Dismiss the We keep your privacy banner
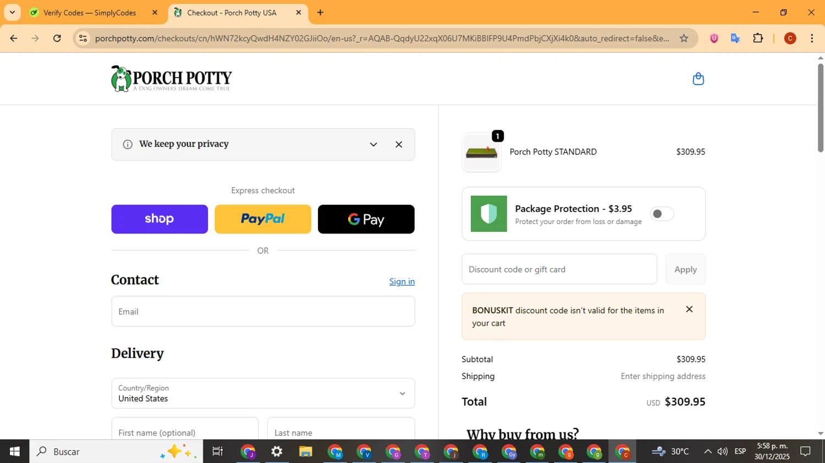 click(399, 144)
